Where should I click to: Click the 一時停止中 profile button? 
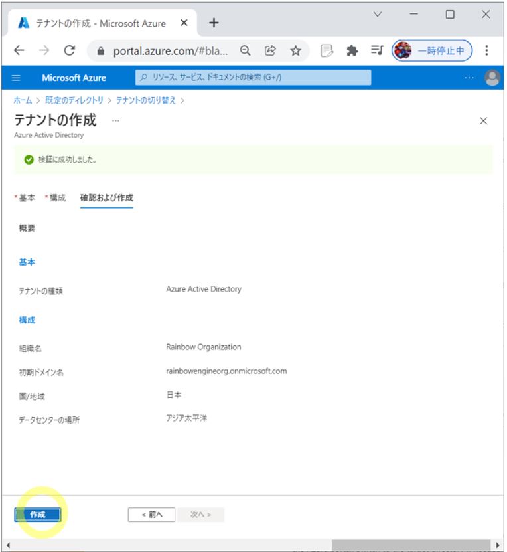tap(432, 50)
